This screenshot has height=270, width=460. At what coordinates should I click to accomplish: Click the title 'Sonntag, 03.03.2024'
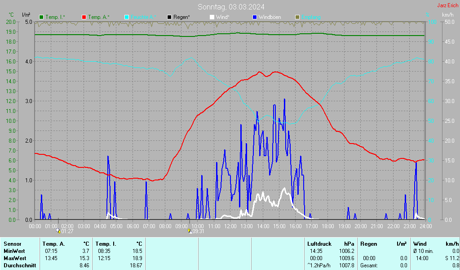(x=231, y=7)
